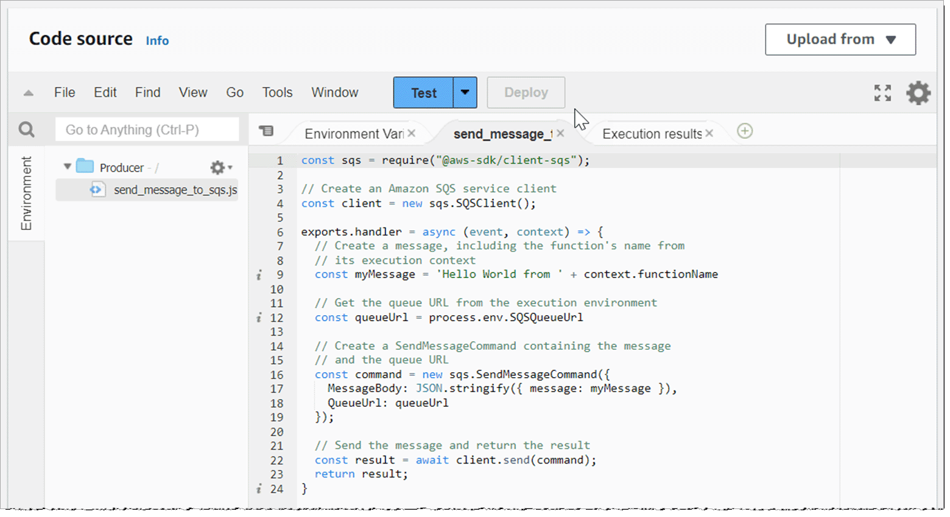This screenshot has height=517, width=950.
Task: Switch to the Execution results tab
Action: [652, 134]
